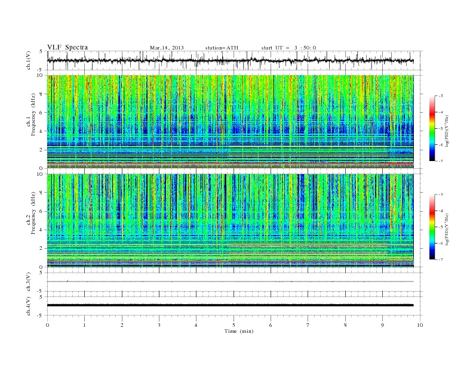Click time axis tick label "0"
This screenshot has width=473, height=365.
(x=47, y=325)
